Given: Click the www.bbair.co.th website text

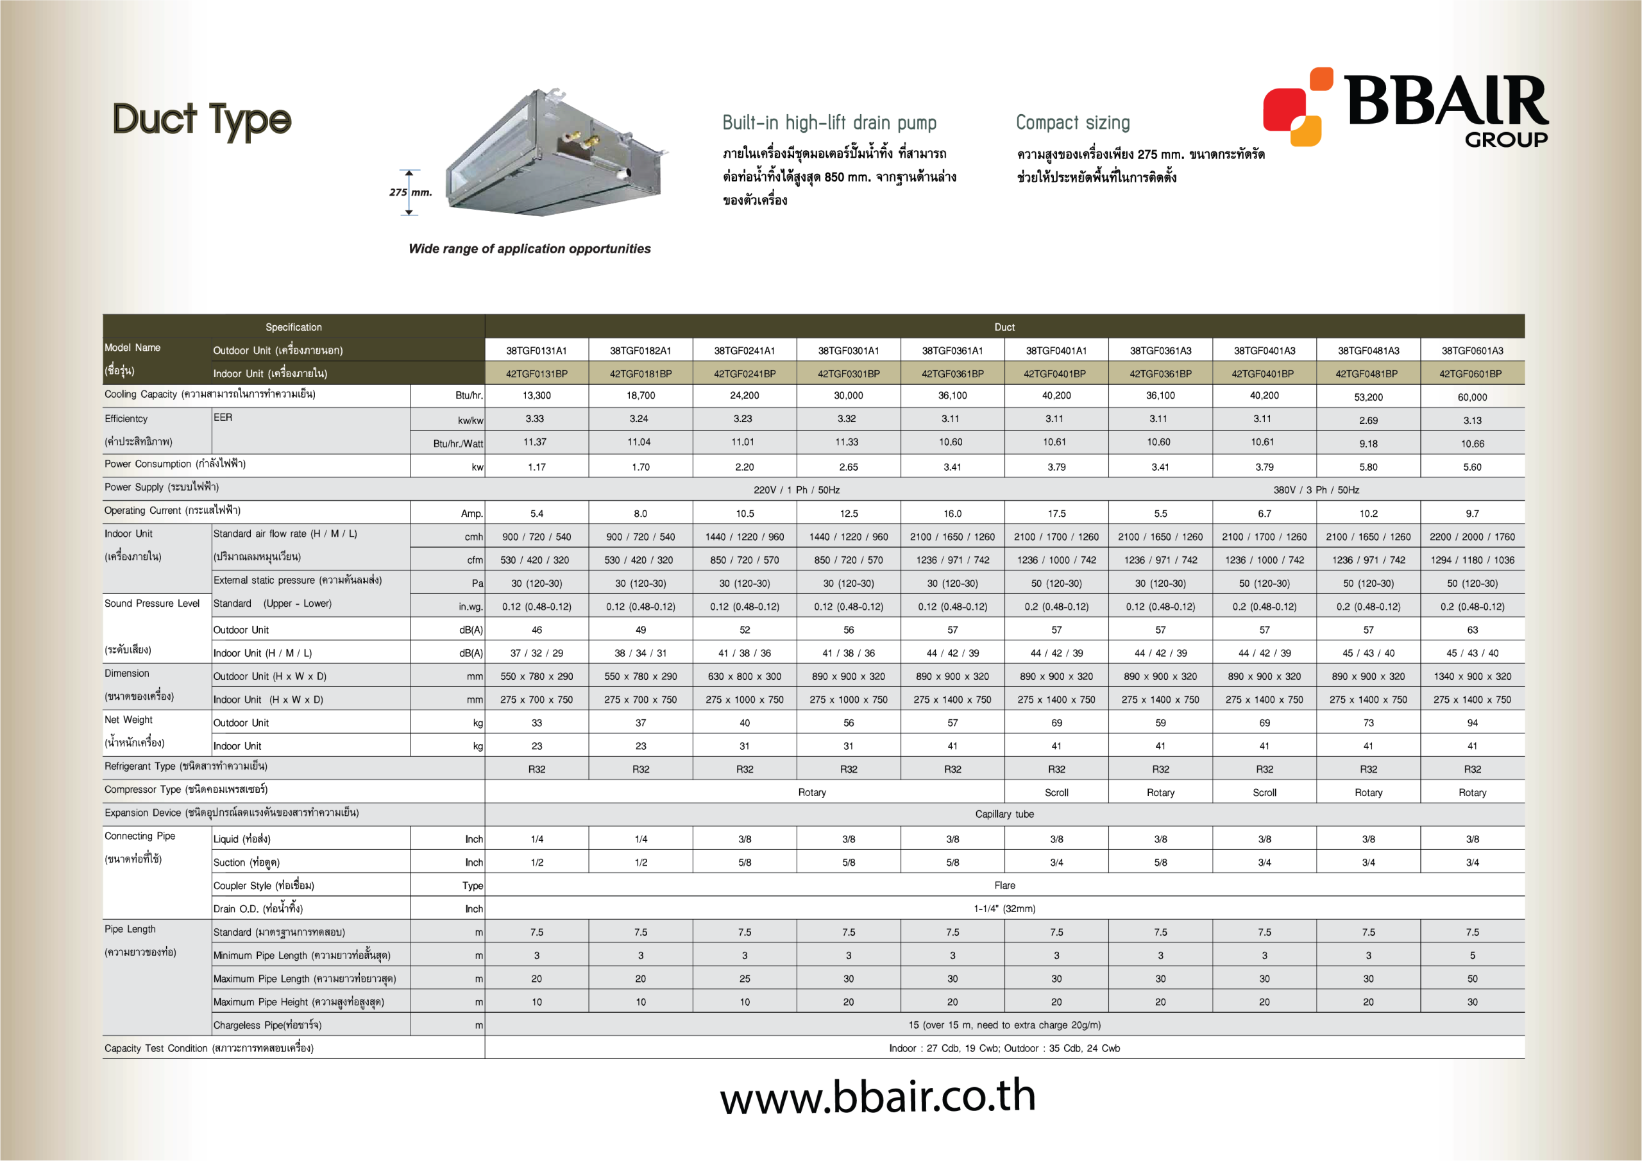Looking at the screenshot, I should click(x=878, y=1097).
